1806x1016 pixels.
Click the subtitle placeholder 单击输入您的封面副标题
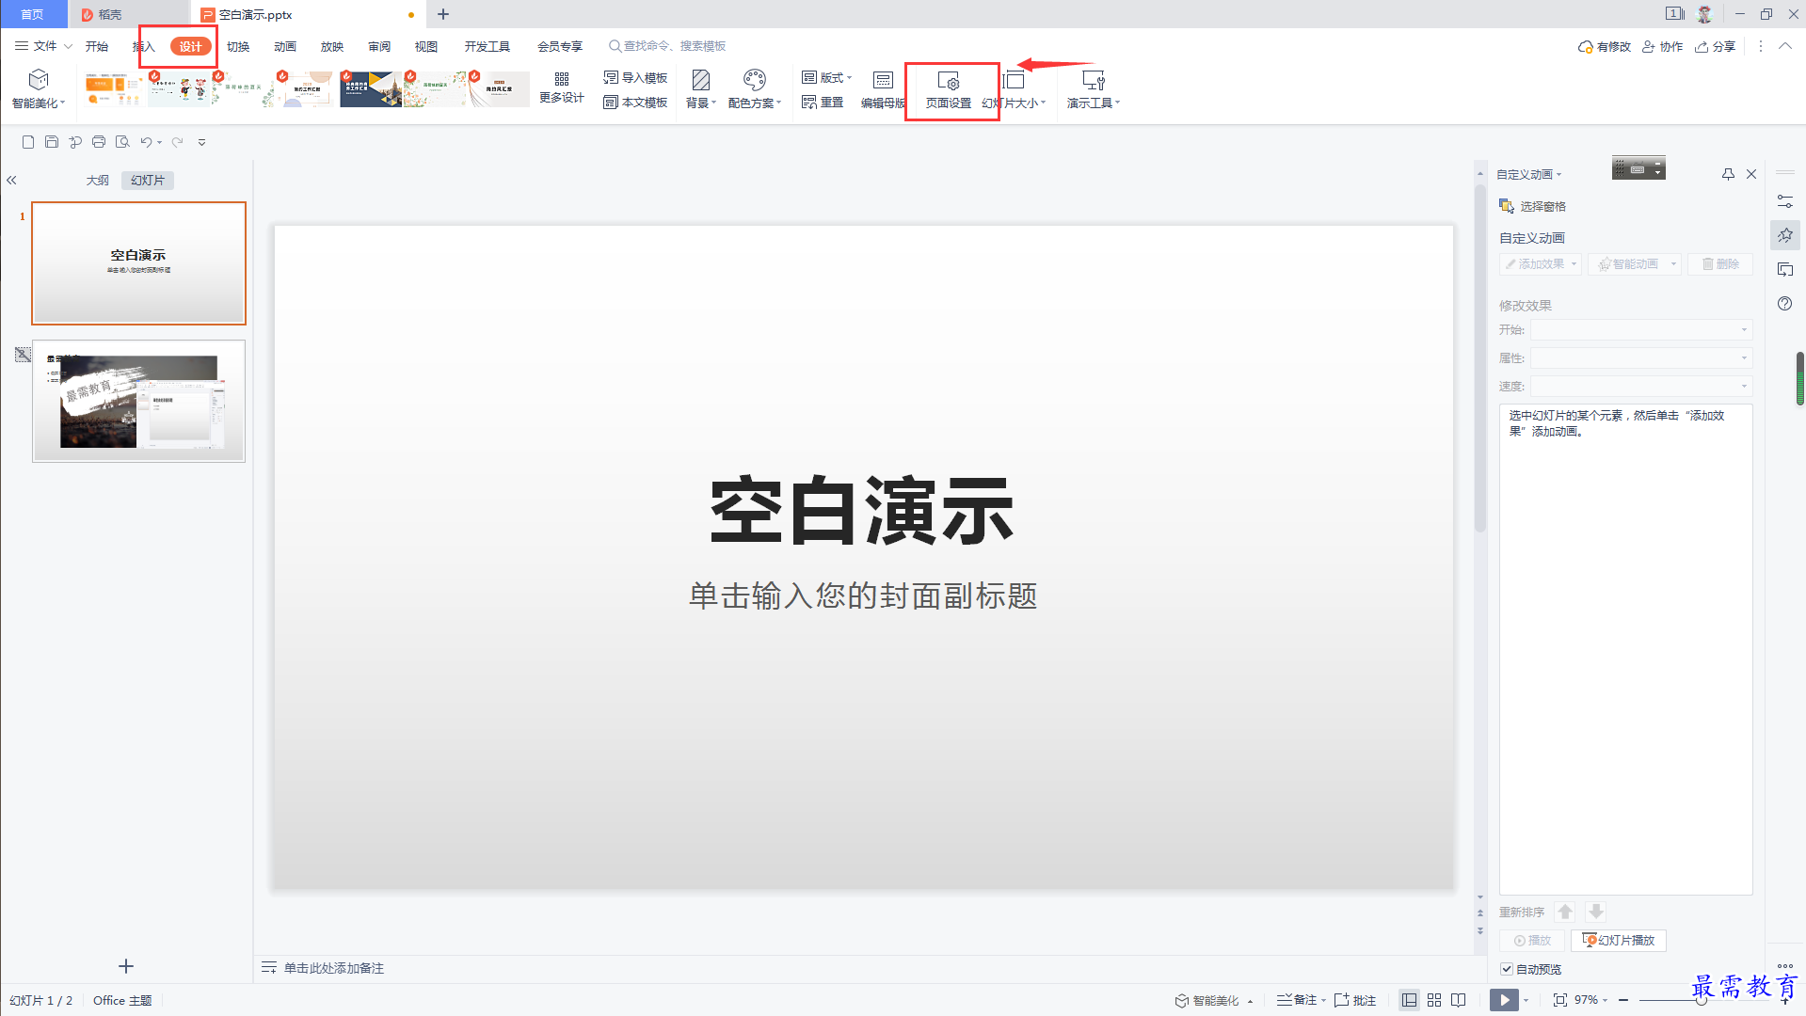point(863,595)
